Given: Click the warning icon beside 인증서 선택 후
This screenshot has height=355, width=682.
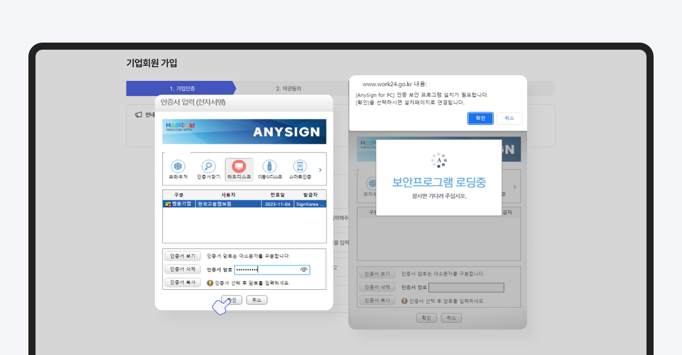Looking at the screenshot, I should [x=210, y=283].
